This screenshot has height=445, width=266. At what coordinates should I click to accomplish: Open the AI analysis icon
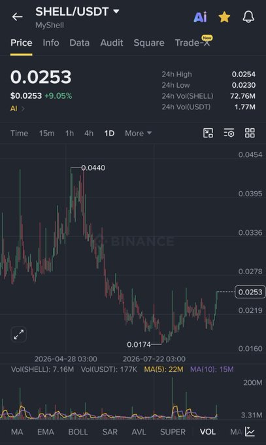pyautogui.click(x=200, y=17)
